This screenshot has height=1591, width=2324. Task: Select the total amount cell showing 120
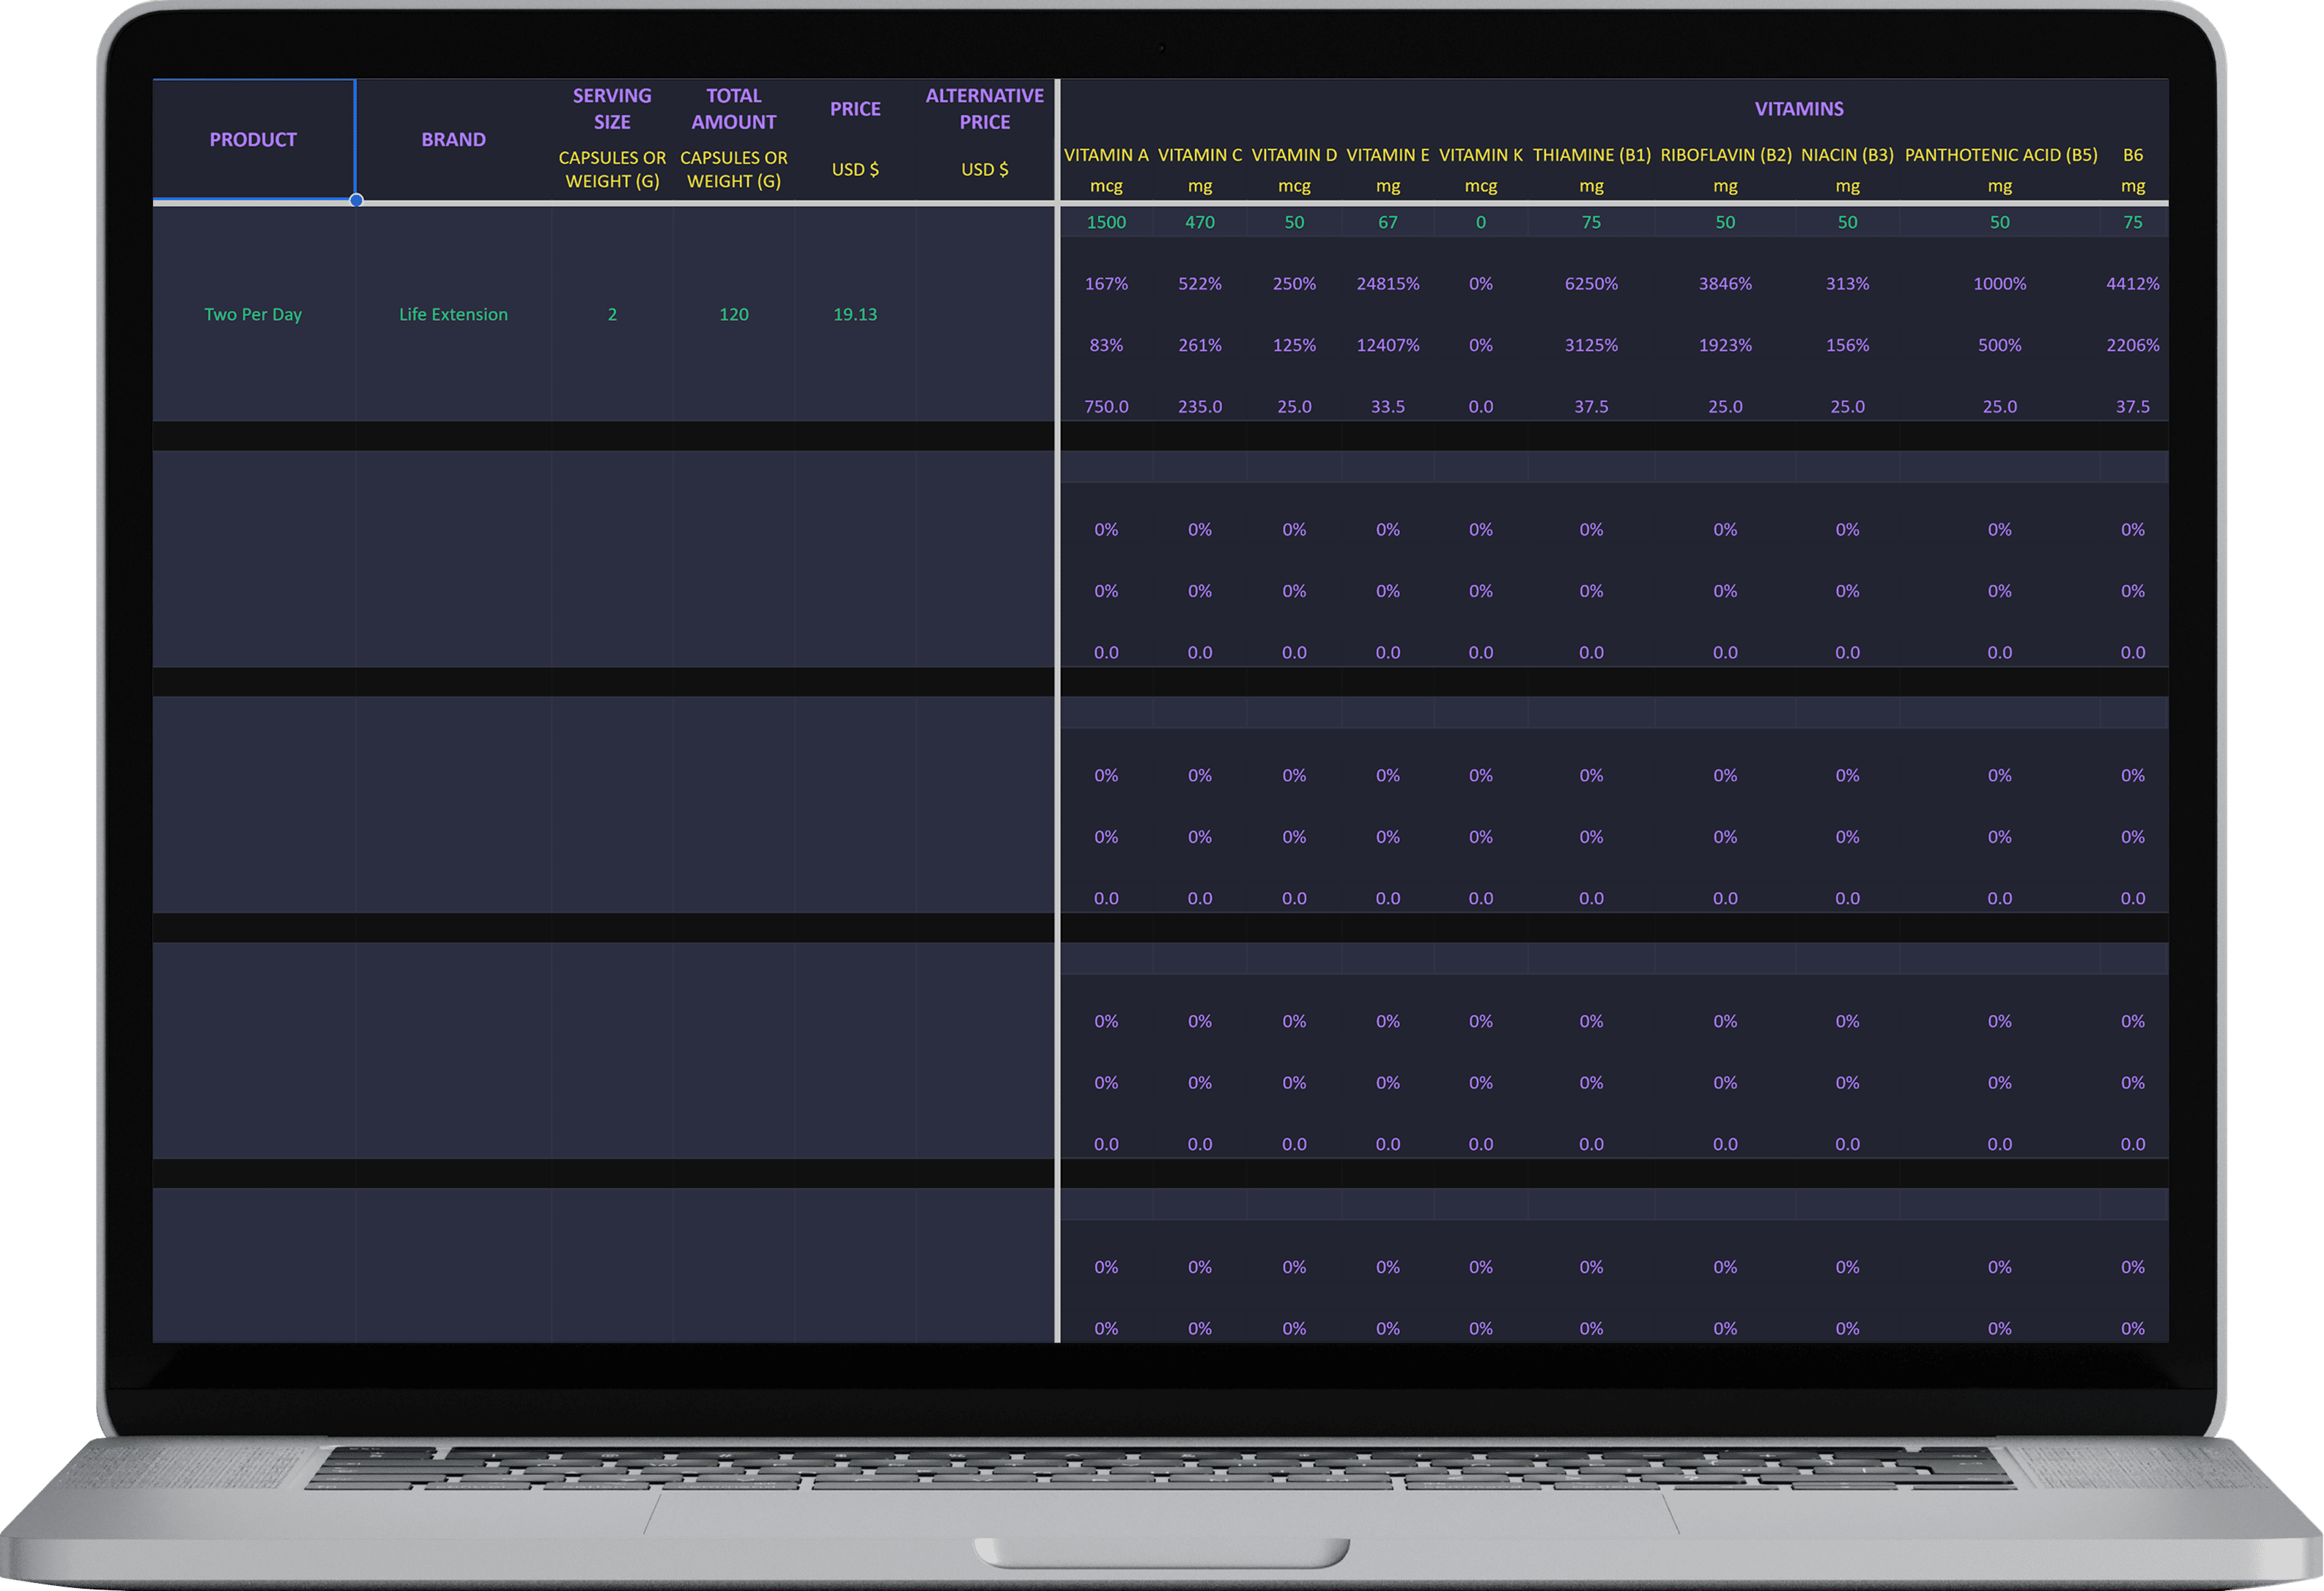tap(733, 314)
